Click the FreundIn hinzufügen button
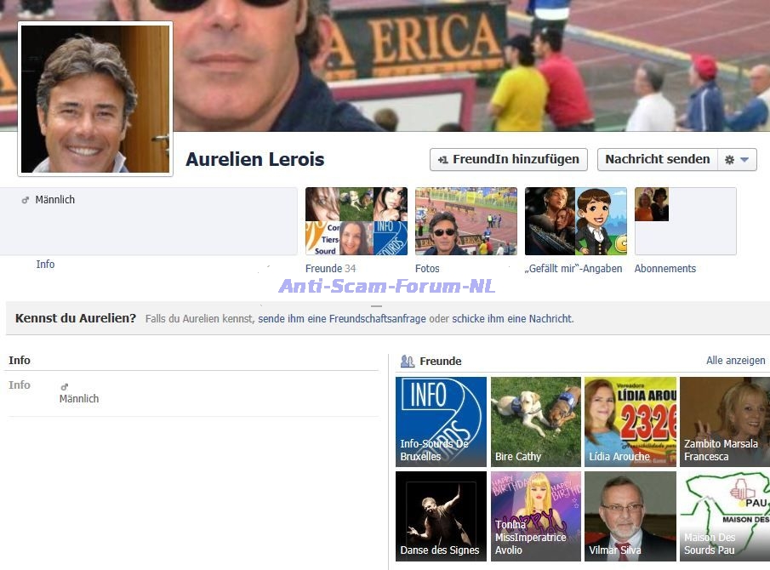This screenshot has height=570, width=770. (x=508, y=159)
